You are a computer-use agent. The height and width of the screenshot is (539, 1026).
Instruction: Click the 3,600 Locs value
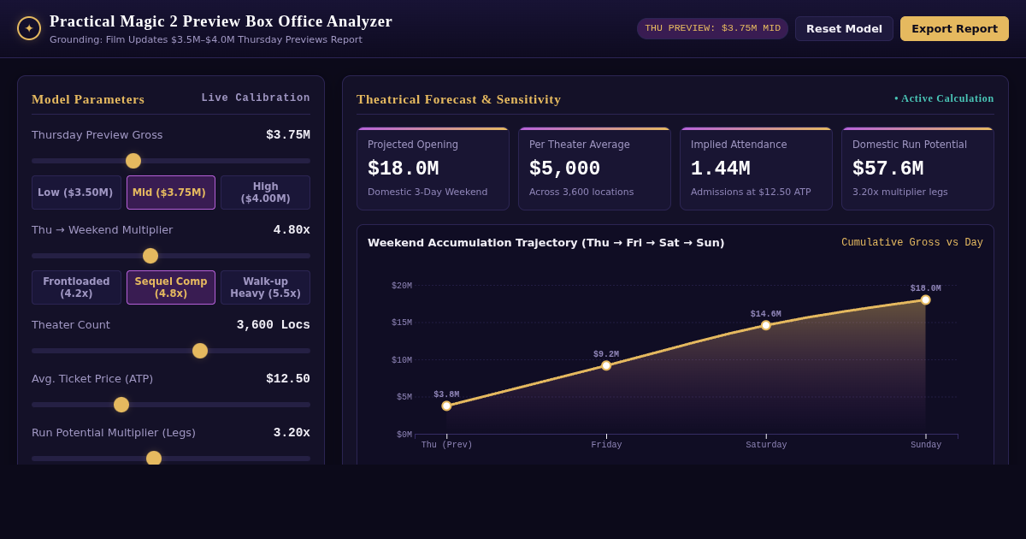[274, 325]
